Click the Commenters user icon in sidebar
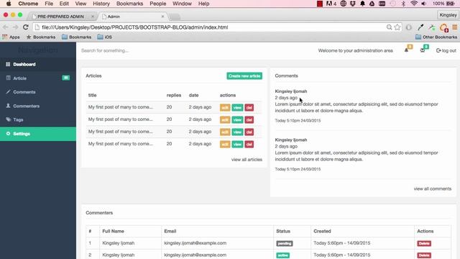460x259 pixels. [8, 106]
